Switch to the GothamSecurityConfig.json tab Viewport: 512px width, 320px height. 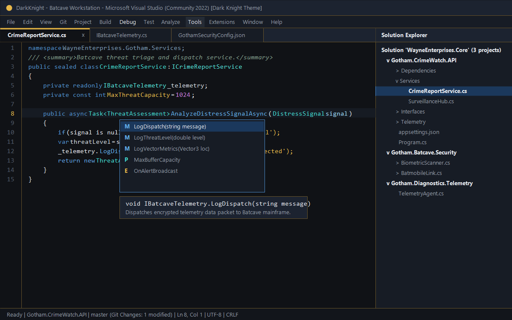point(218,35)
